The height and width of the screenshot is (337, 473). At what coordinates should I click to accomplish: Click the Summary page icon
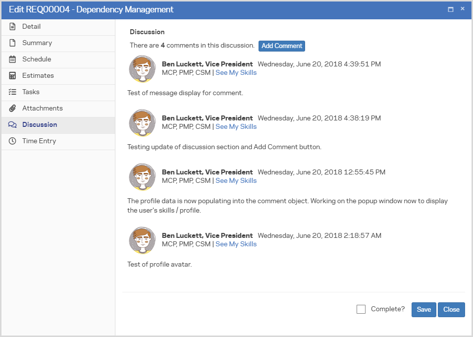coord(12,43)
